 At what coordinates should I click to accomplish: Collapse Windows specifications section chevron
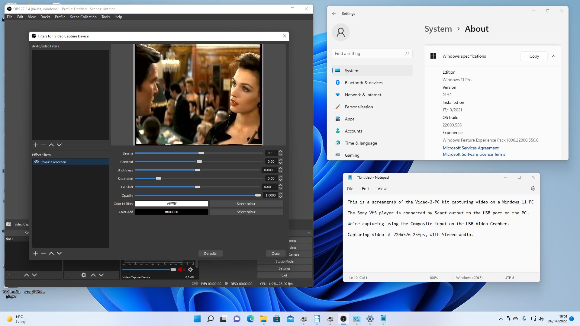pos(554,56)
